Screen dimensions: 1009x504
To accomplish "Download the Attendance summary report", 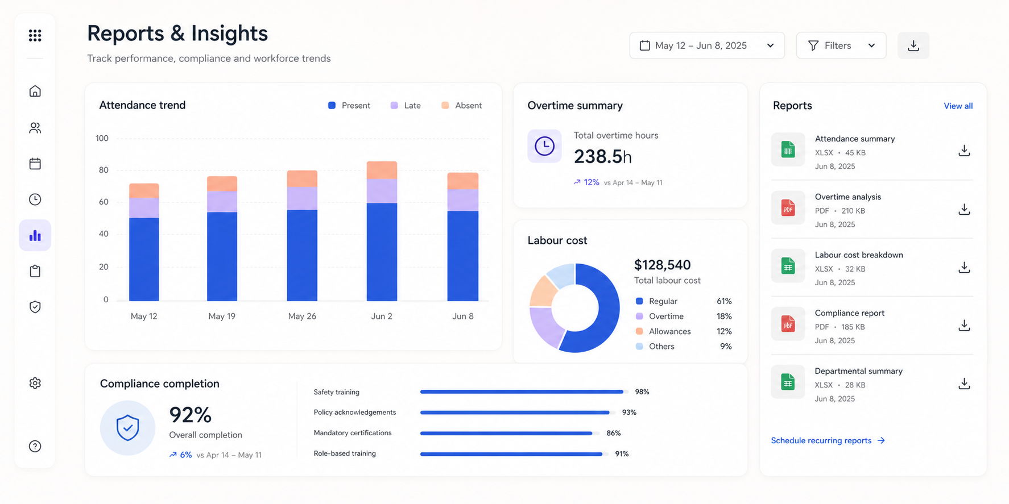I will (964, 151).
